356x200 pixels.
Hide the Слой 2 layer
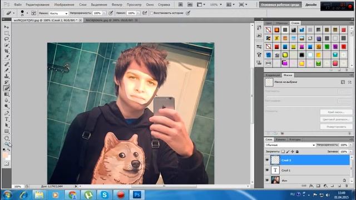click(267, 160)
